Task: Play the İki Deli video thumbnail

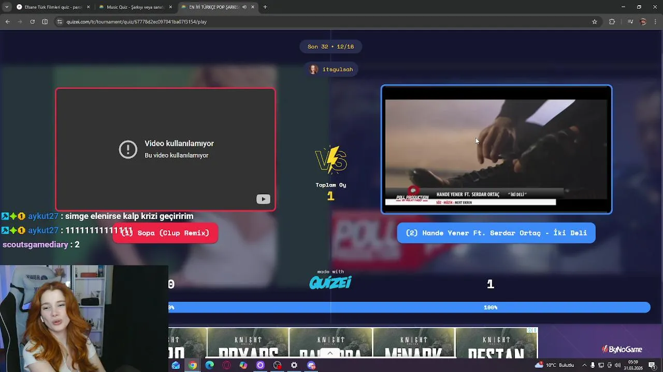Action: click(x=496, y=150)
